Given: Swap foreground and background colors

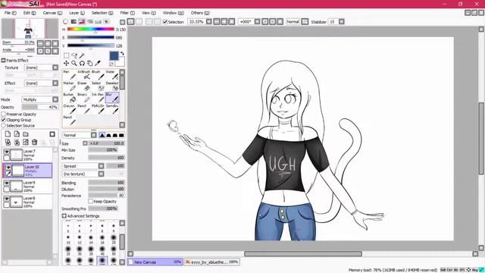Looking at the screenshot, I should 122,54.
